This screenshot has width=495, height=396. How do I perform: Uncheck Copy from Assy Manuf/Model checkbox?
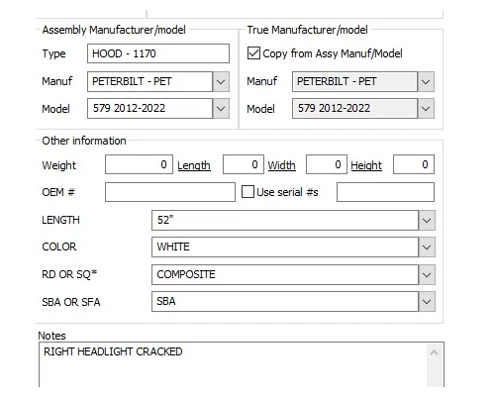[253, 53]
